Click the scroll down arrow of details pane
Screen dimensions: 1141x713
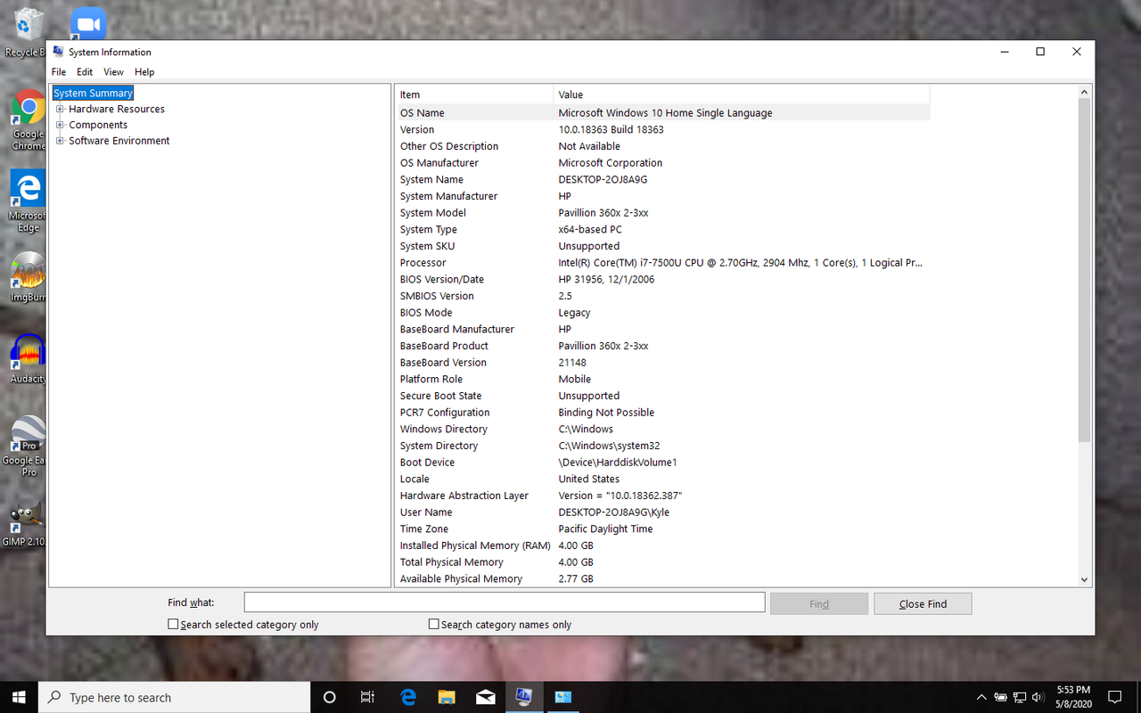point(1084,579)
